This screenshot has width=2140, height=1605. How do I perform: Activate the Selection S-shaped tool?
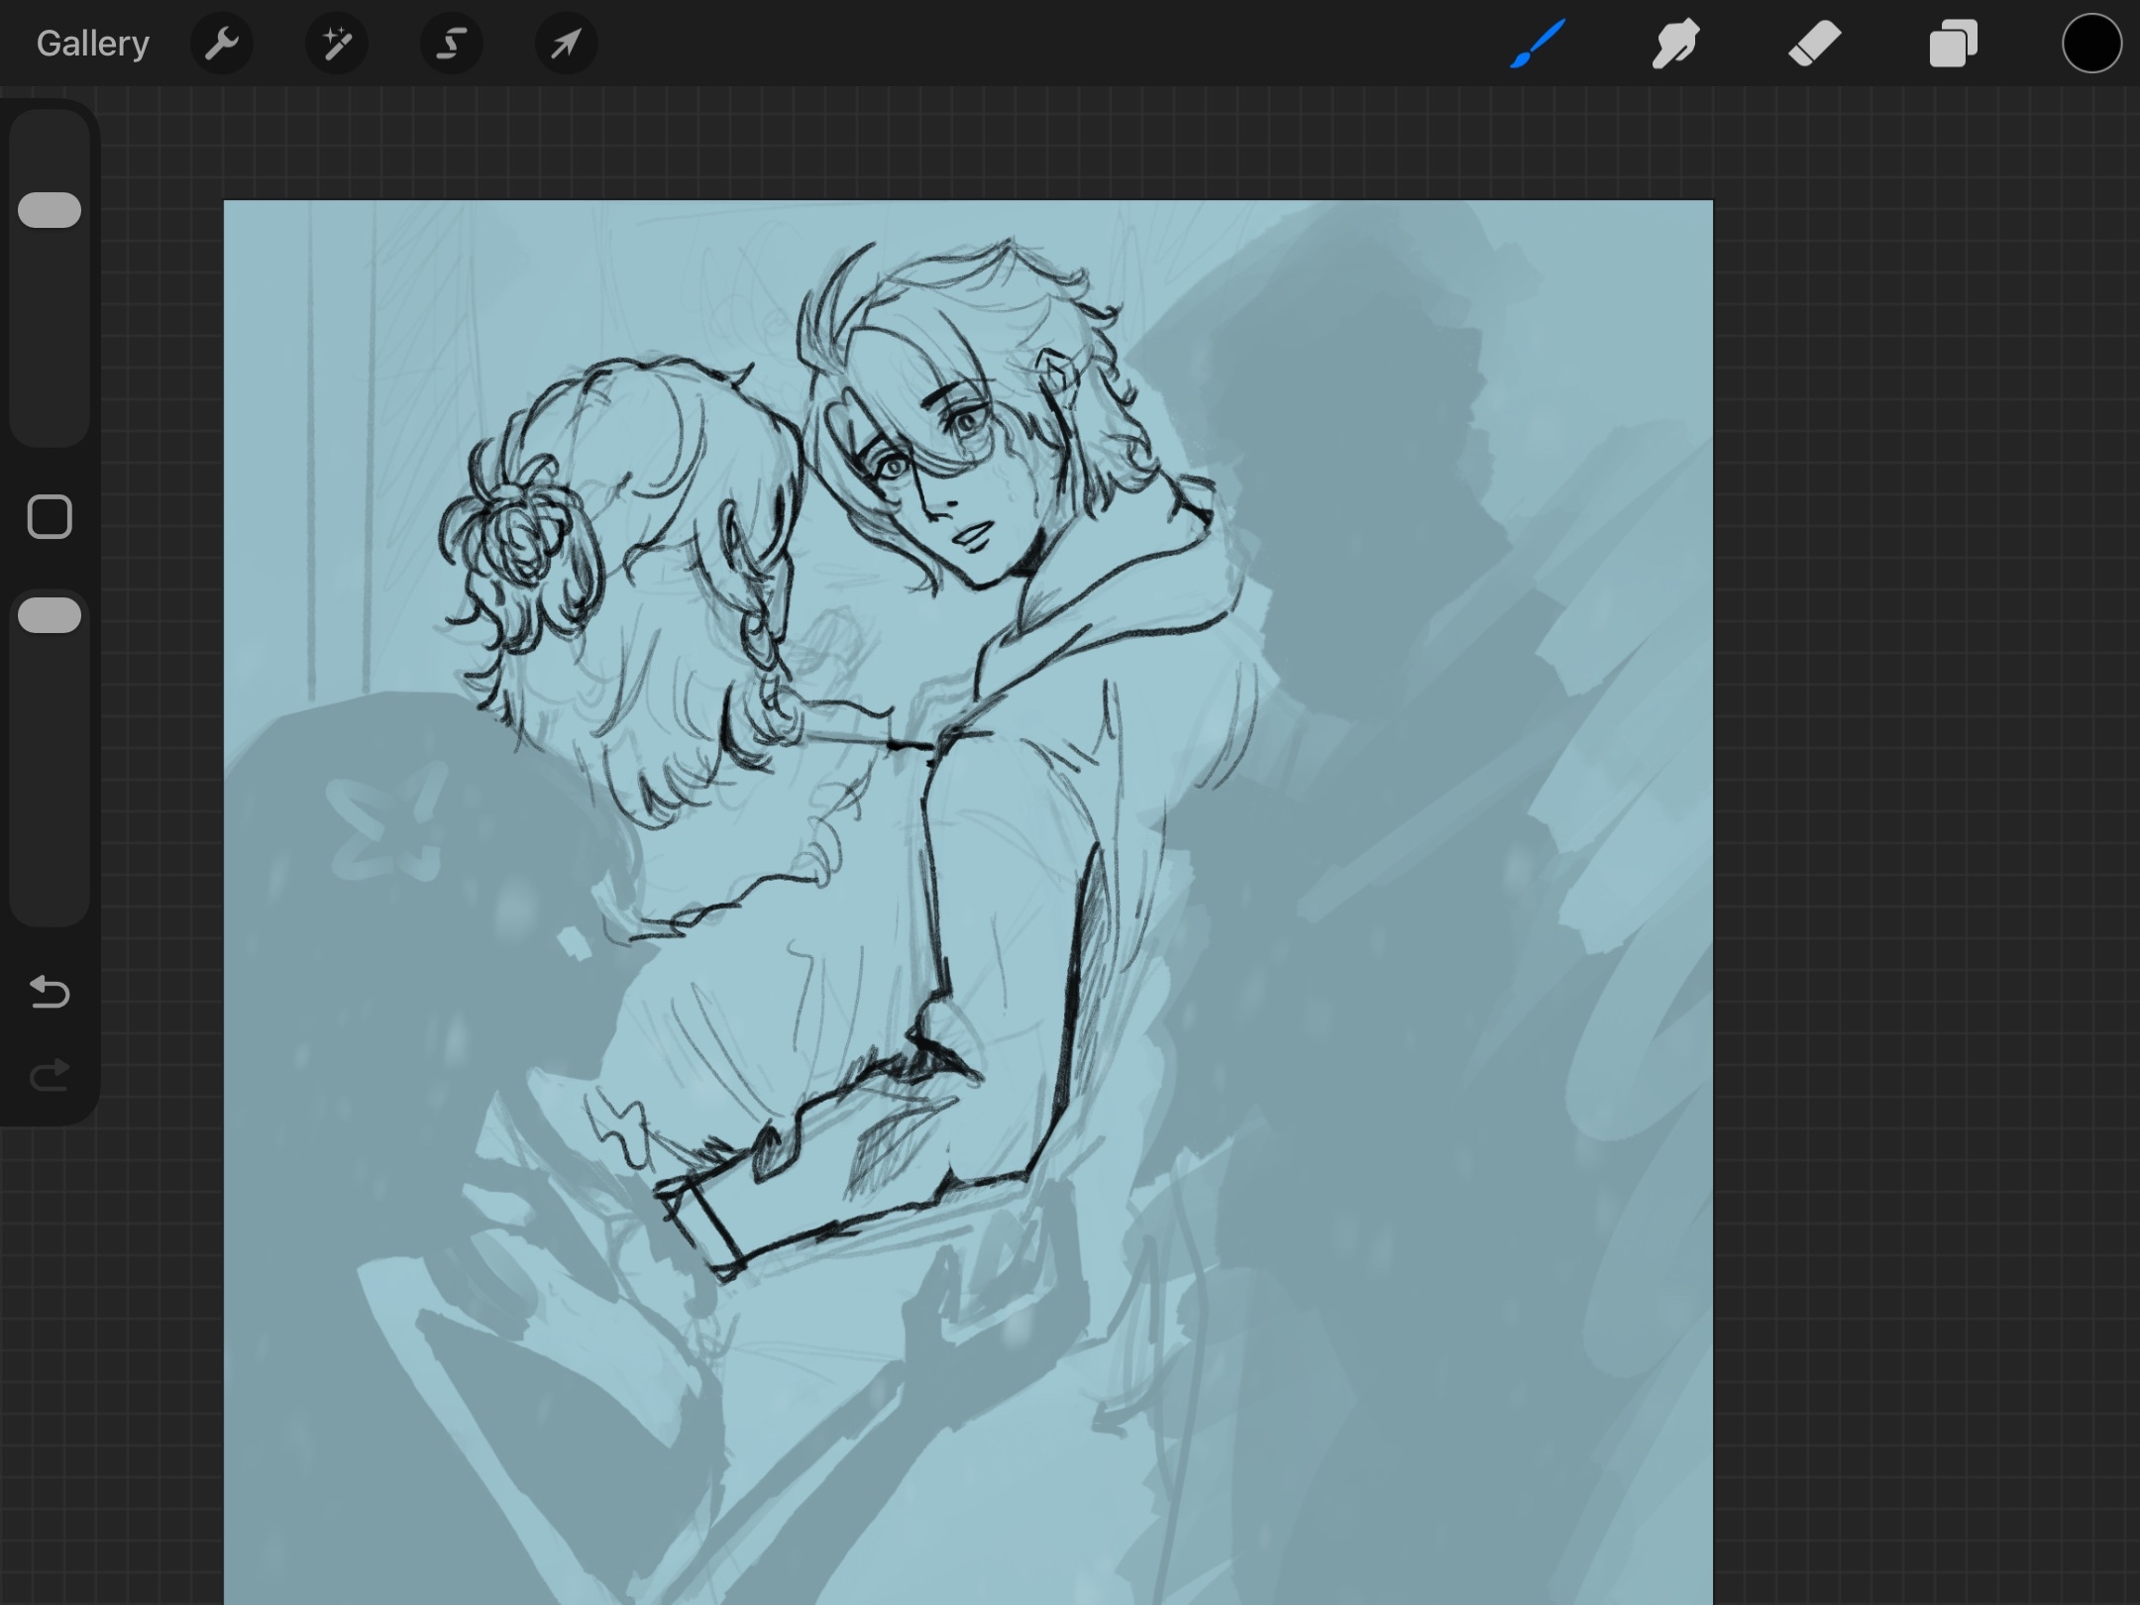(x=452, y=44)
